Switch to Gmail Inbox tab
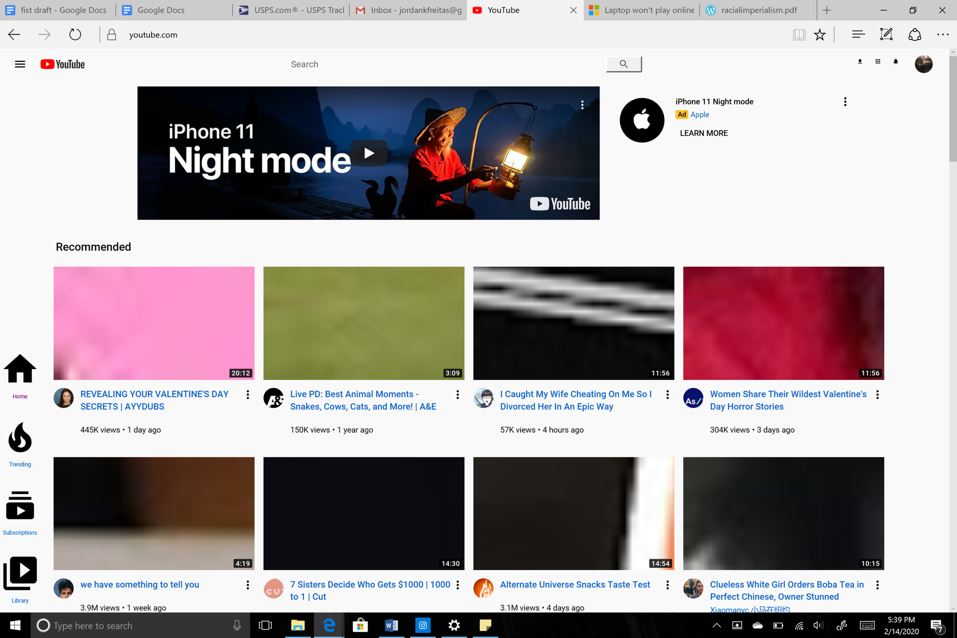The height and width of the screenshot is (638, 957). click(x=408, y=10)
